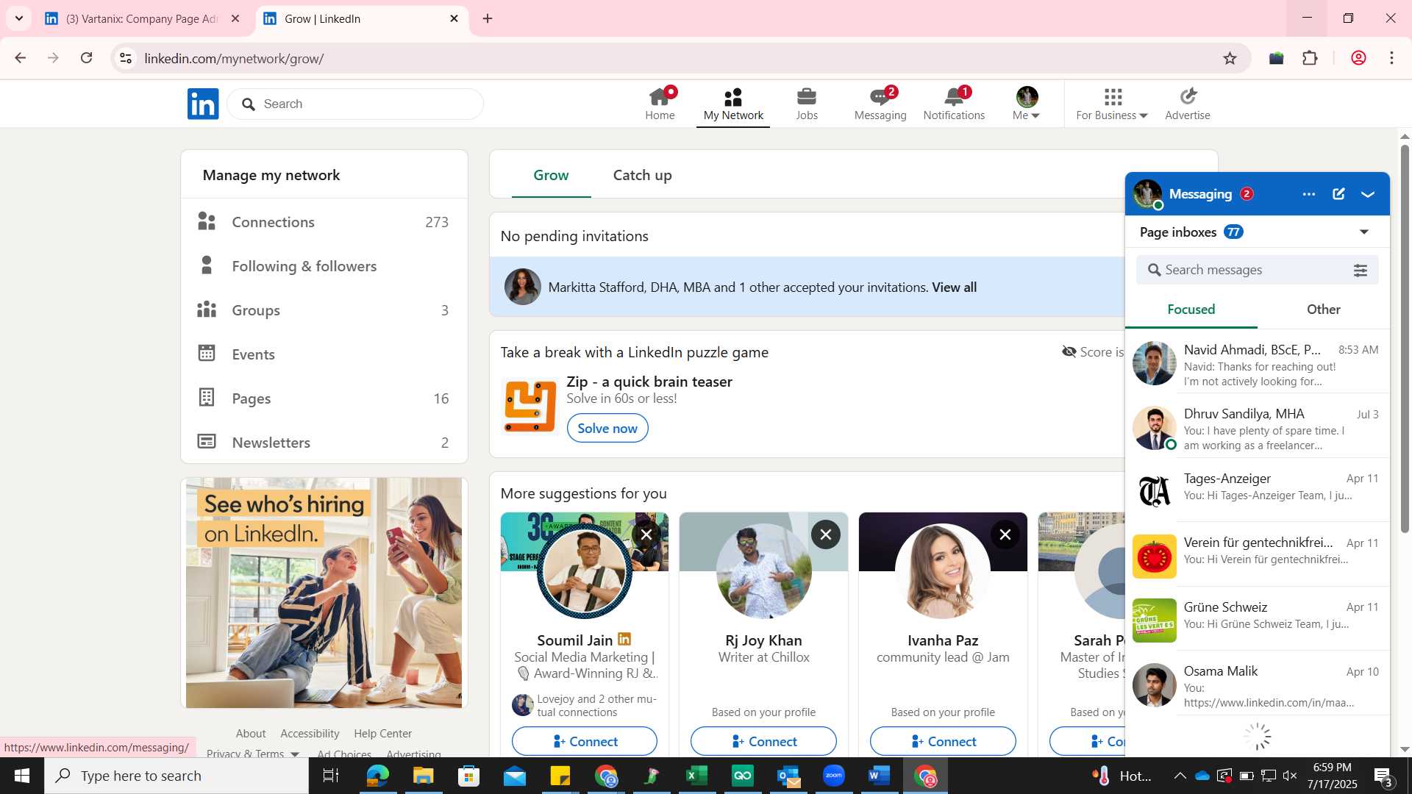The height and width of the screenshot is (794, 1412).
Task: Expand the For Business dropdown
Action: pyautogui.click(x=1112, y=104)
